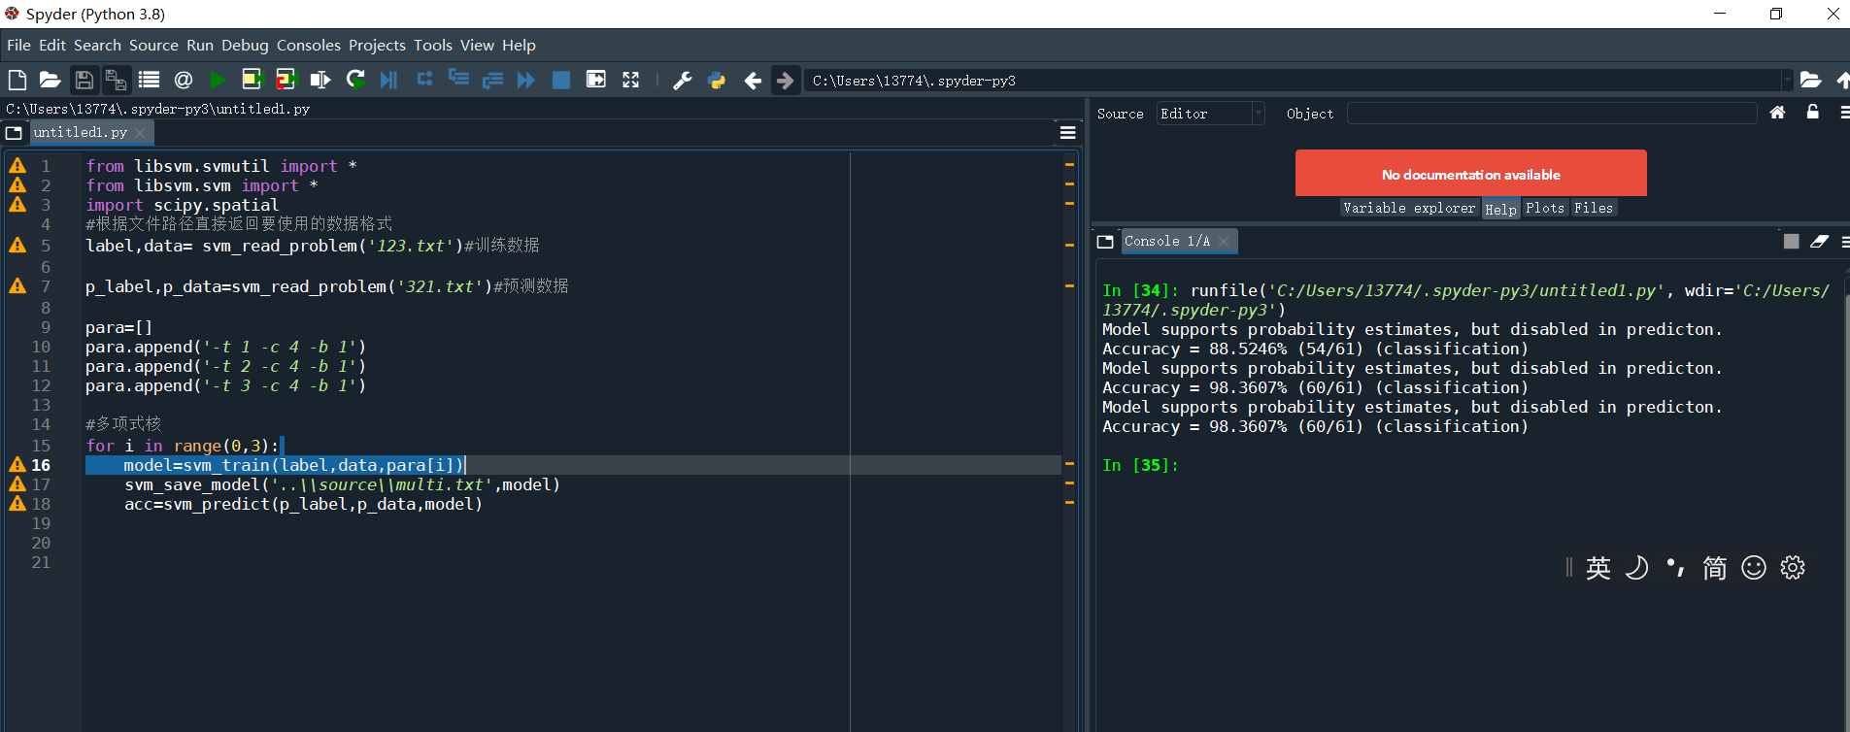
Task: Run current cell icon
Action: [252, 80]
